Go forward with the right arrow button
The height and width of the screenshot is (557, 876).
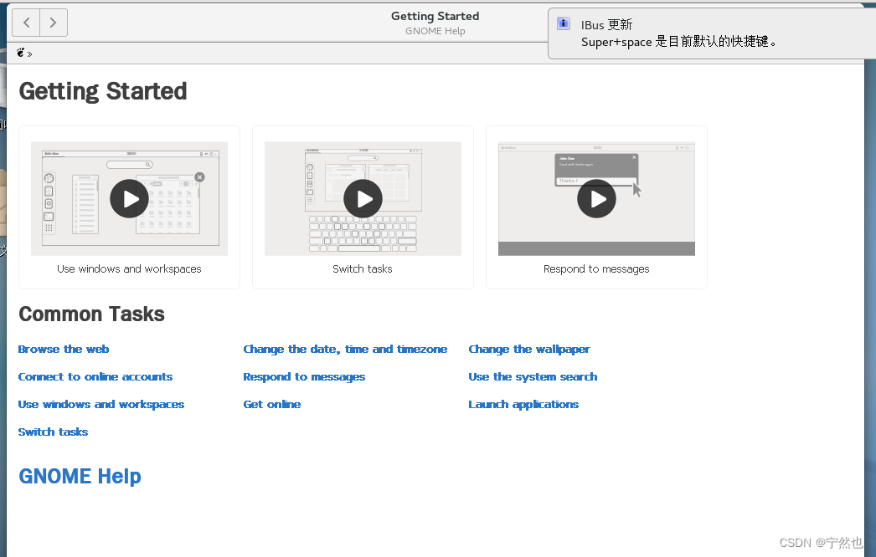[54, 23]
